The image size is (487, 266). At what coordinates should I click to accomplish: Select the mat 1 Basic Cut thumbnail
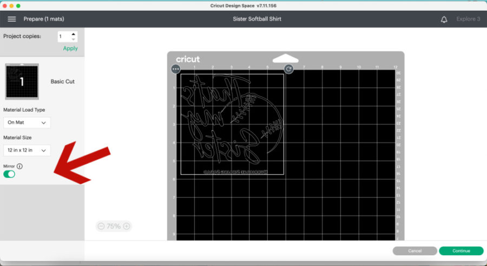[22, 81]
